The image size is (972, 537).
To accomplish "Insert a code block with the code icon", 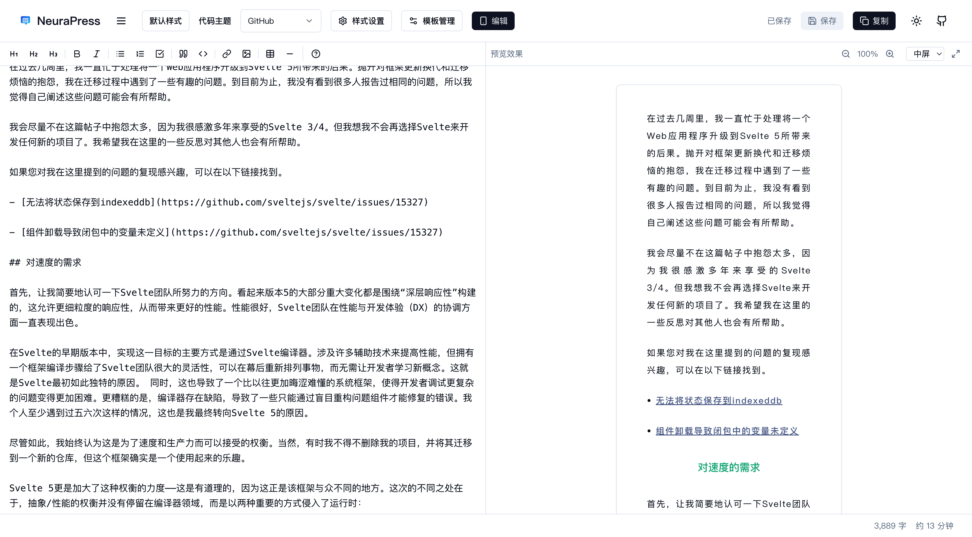I will (x=203, y=54).
